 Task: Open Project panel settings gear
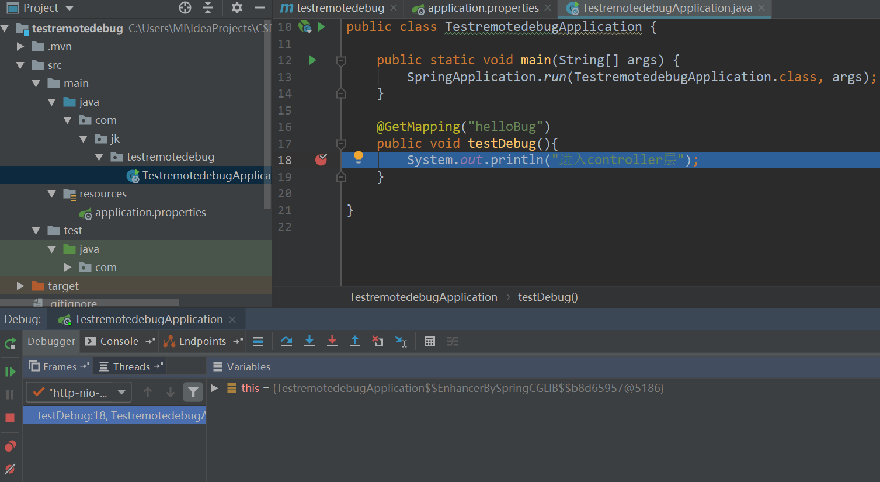click(x=236, y=8)
